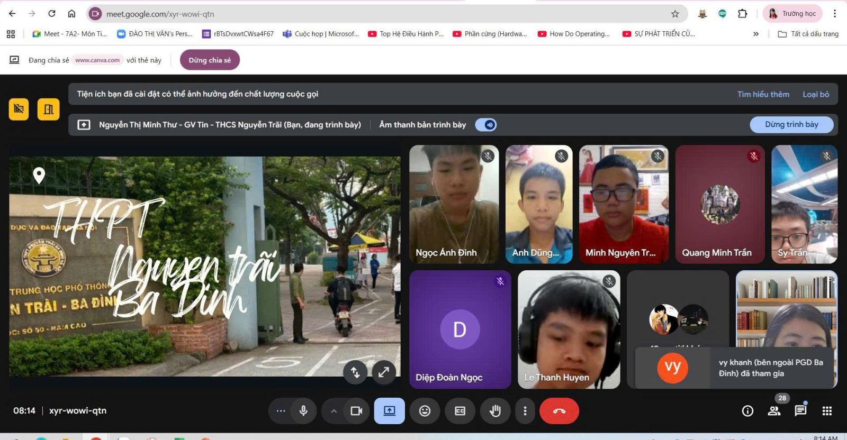
Task: Turn on closed captions
Action: coord(459,411)
